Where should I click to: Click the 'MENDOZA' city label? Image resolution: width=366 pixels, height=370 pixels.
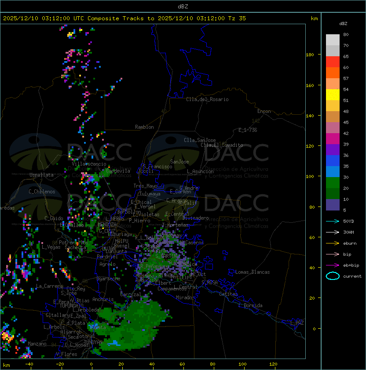(x=107, y=224)
